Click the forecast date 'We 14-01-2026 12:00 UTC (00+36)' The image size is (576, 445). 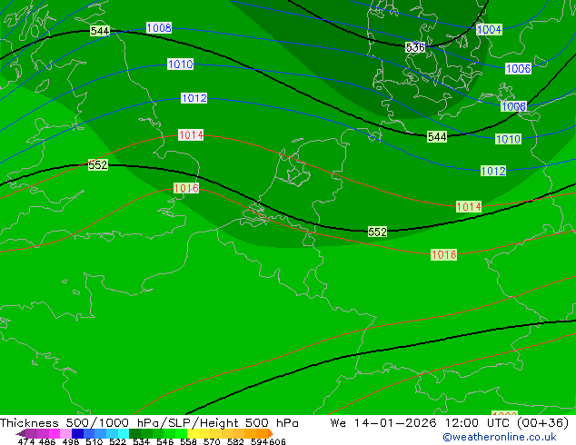(x=450, y=423)
